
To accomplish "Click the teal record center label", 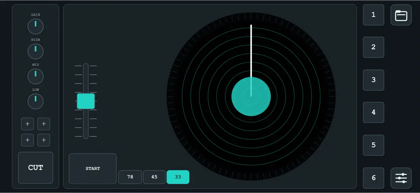I will (251, 97).
